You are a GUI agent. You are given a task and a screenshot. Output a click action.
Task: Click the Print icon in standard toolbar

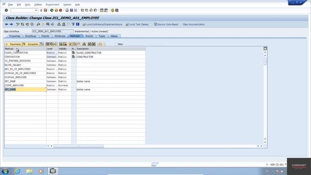click(67, 10)
